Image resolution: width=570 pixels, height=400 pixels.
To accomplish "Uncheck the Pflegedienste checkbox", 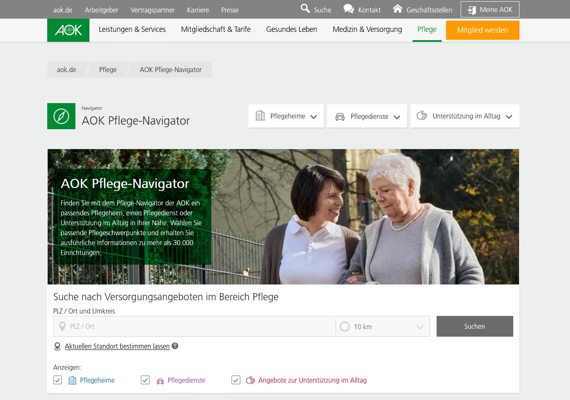I will 145,380.
